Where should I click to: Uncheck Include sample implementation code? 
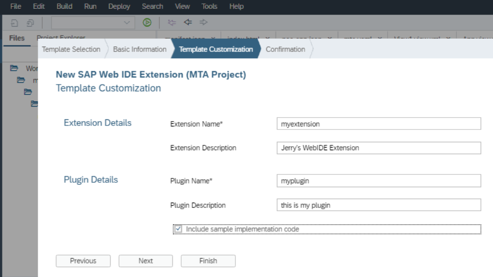point(179,229)
